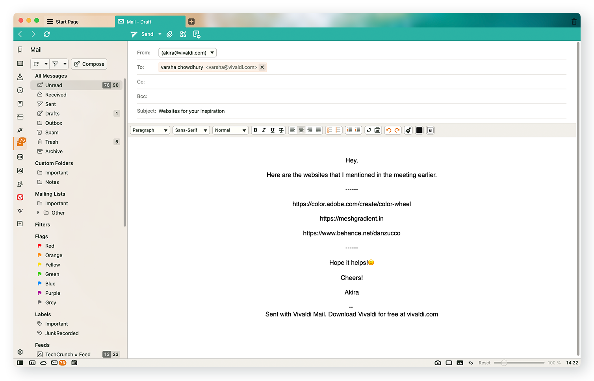
Task: Insert a link in the email
Action: (x=369, y=130)
